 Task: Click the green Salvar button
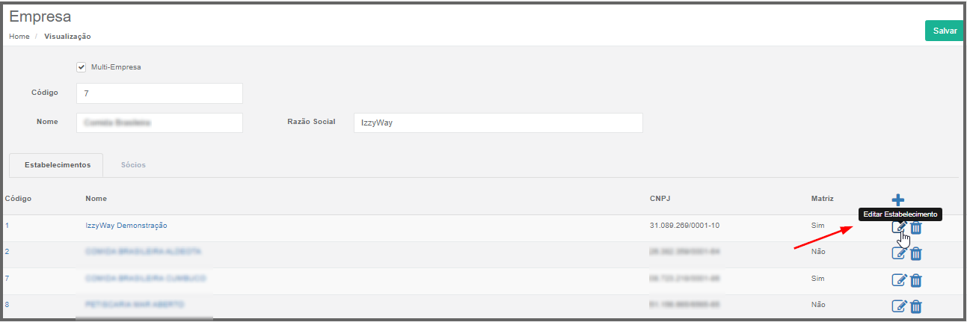click(945, 31)
